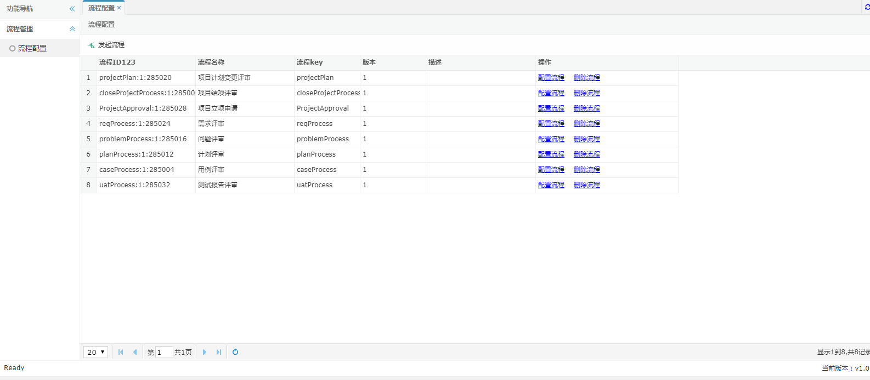Jump to the last page
This screenshot has width=870, height=380.
(219, 352)
